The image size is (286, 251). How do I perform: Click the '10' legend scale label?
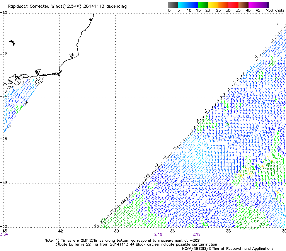pyautogui.click(x=189, y=10)
